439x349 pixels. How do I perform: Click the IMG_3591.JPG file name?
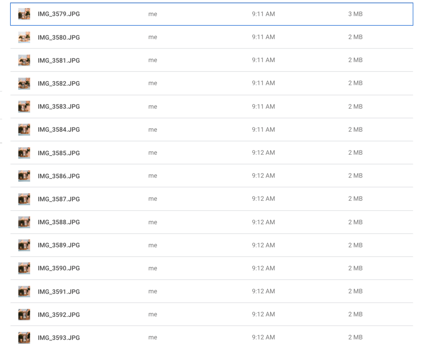[59, 292]
